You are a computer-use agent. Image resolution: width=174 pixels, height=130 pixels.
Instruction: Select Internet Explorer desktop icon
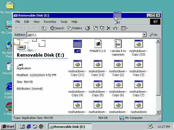9,86
